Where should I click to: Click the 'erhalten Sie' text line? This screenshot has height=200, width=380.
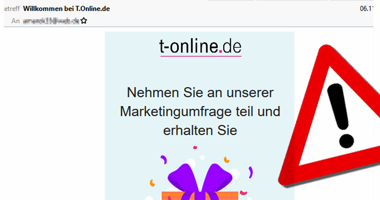click(x=200, y=131)
